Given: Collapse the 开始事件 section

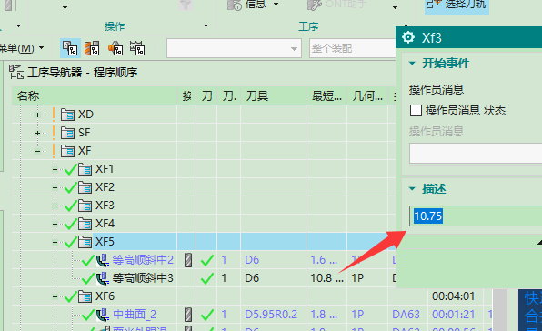Looking at the screenshot, I should tap(412, 64).
